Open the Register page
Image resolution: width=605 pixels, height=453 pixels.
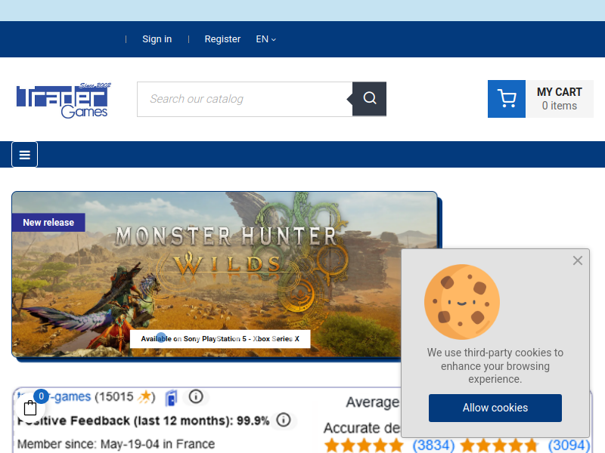point(222,39)
